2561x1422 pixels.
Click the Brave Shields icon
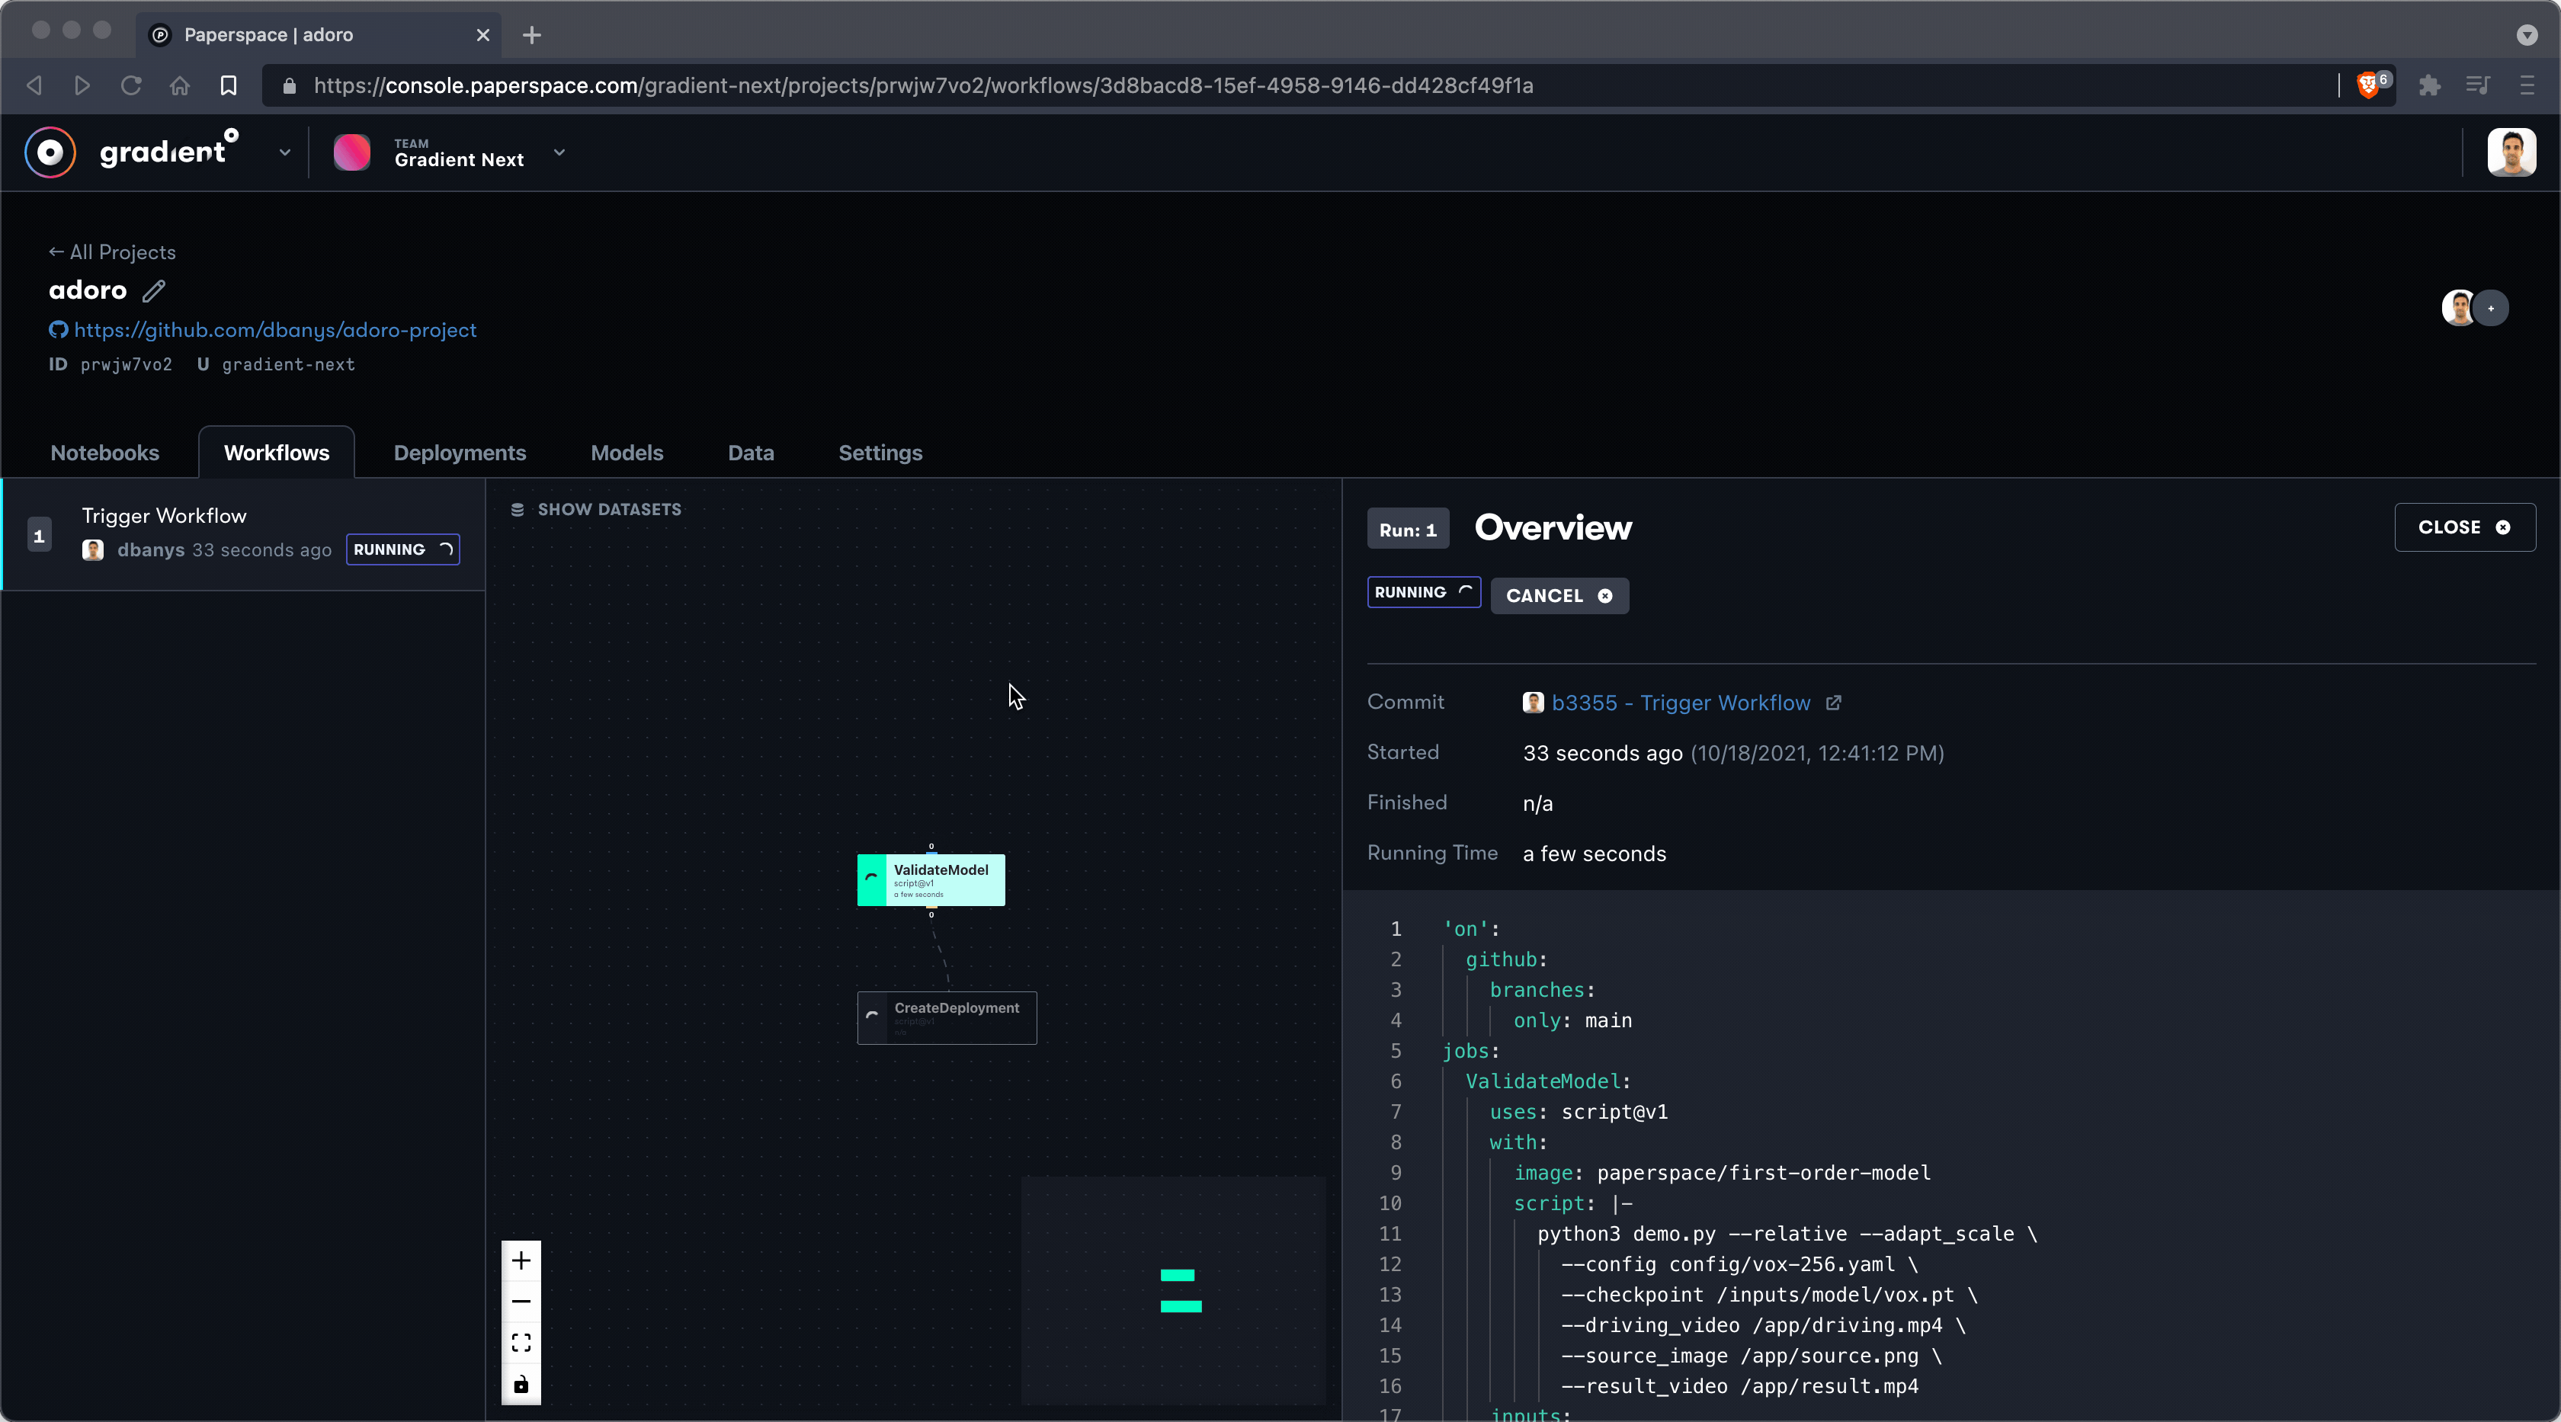click(x=2368, y=85)
